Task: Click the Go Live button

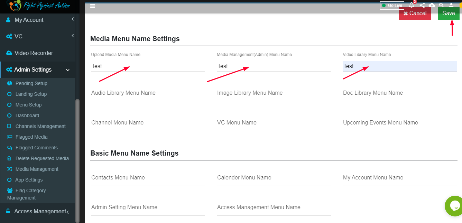Action: 392,6
